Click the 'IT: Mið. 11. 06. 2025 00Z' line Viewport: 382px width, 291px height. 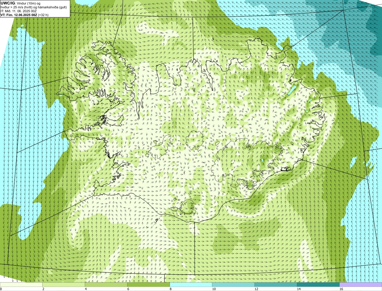point(19,11)
